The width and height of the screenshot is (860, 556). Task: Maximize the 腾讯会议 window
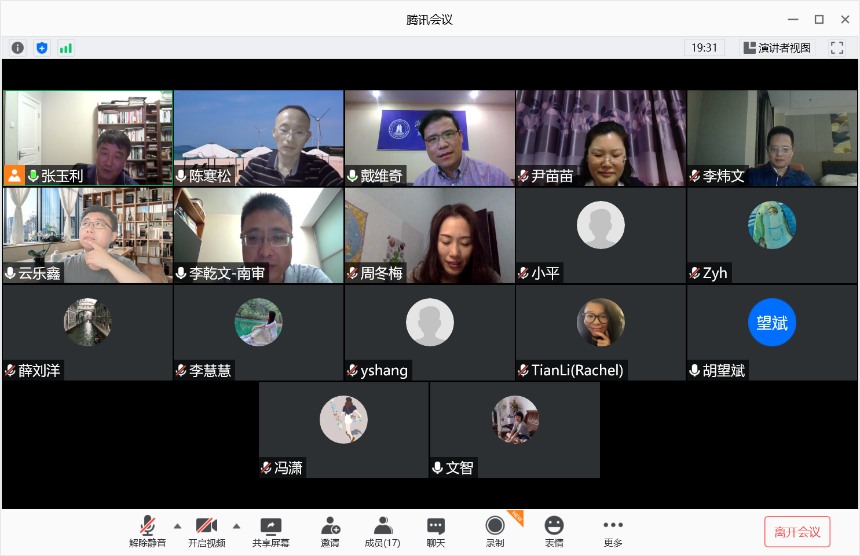[819, 20]
